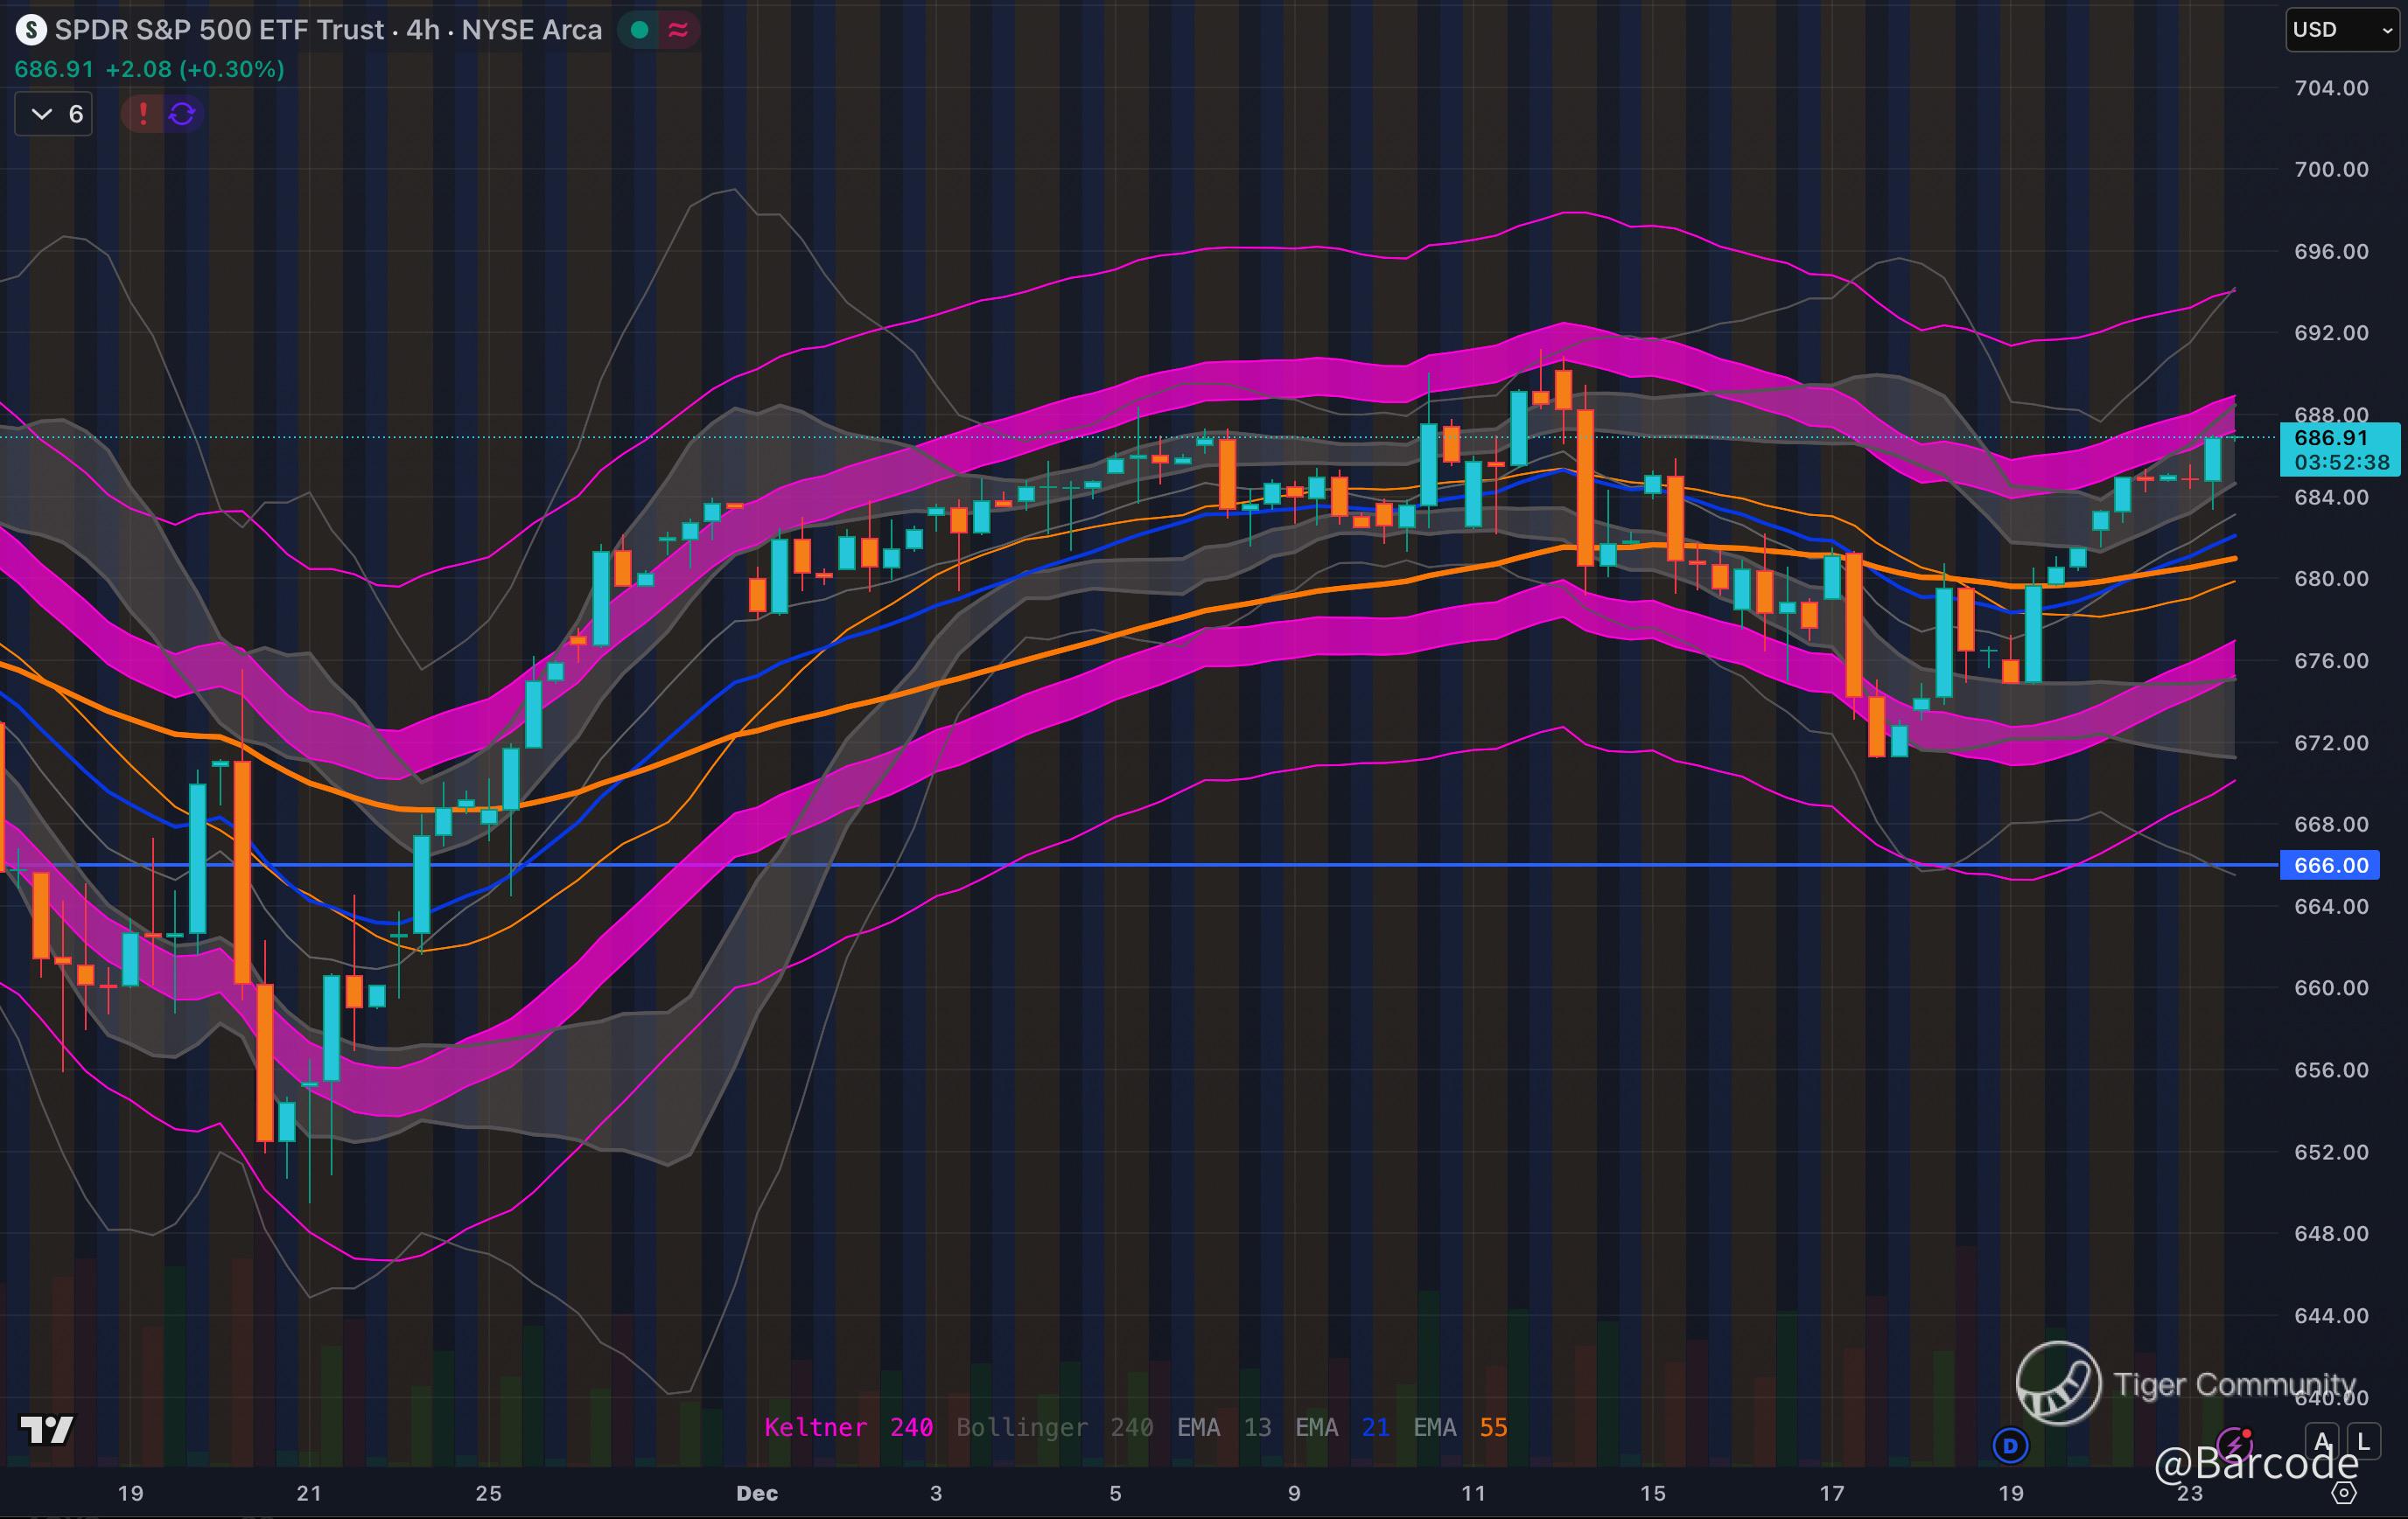The height and width of the screenshot is (1519, 2408).
Task: Click the purple lightning flash icon
Action: pyautogui.click(x=2232, y=1445)
